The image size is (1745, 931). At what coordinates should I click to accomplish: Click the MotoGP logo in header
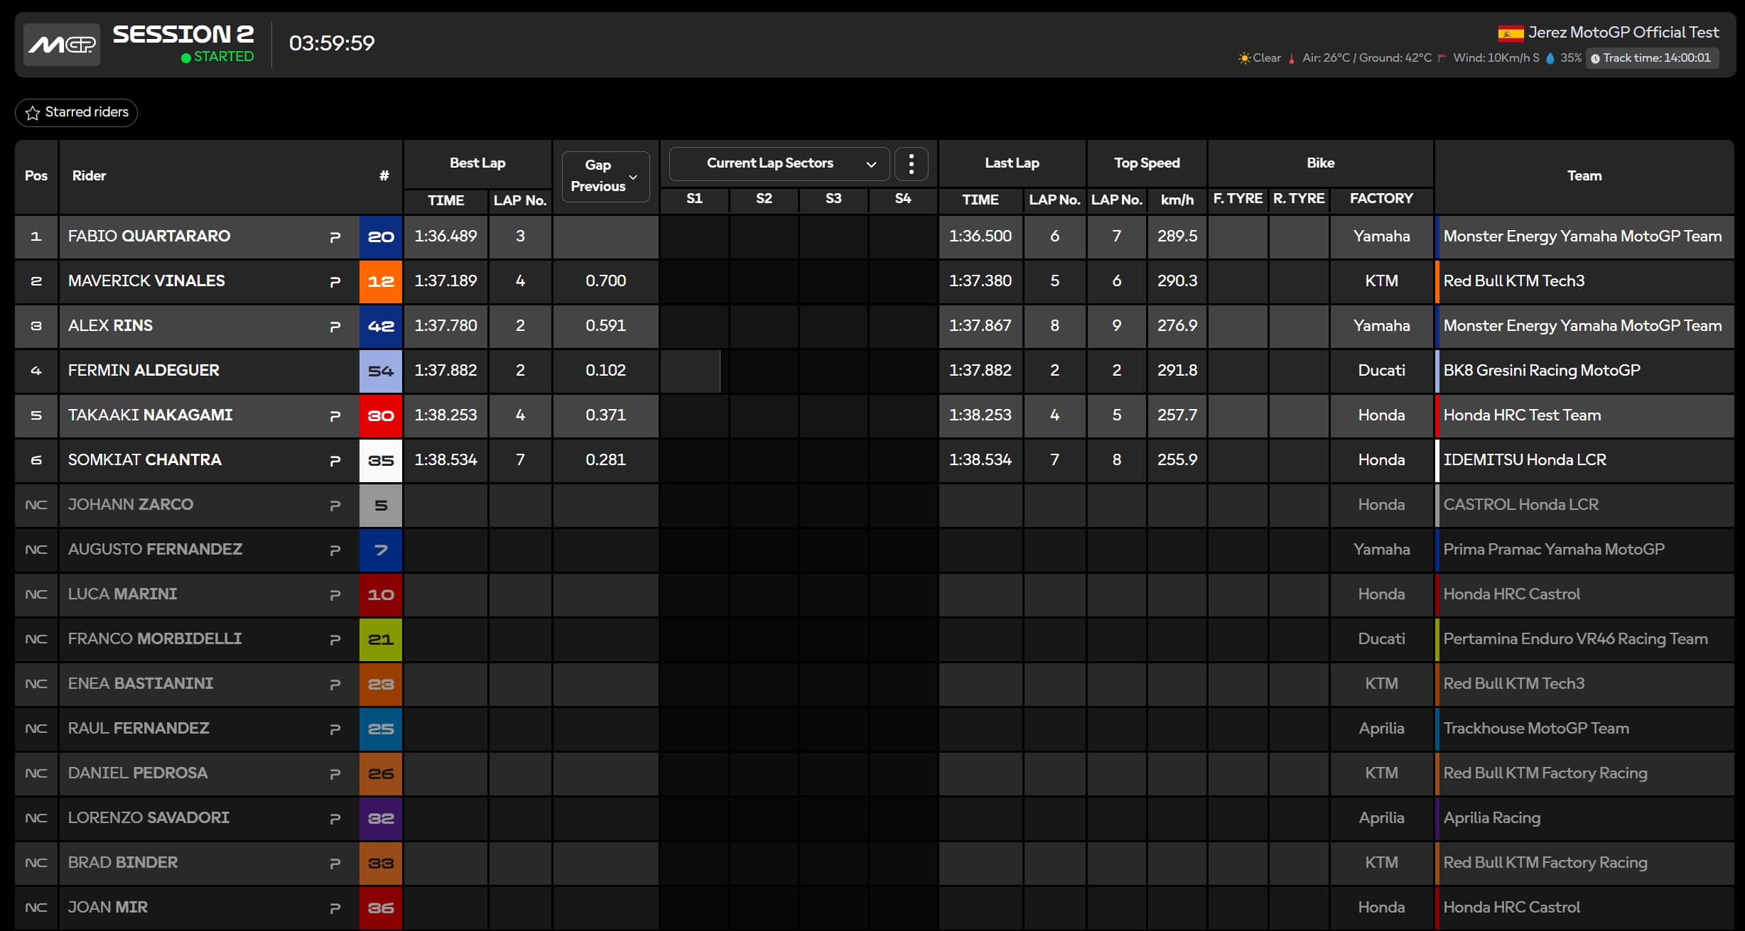[x=62, y=45]
